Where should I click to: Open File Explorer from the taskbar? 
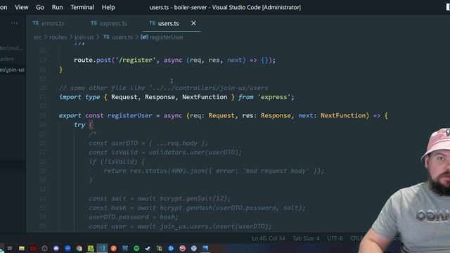[x=22, y=248]
